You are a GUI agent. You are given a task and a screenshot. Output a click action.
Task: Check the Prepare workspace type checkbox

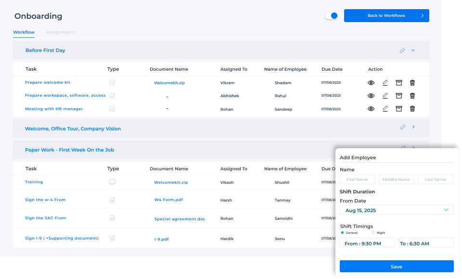pyautogui.click(x=112, y=96)
